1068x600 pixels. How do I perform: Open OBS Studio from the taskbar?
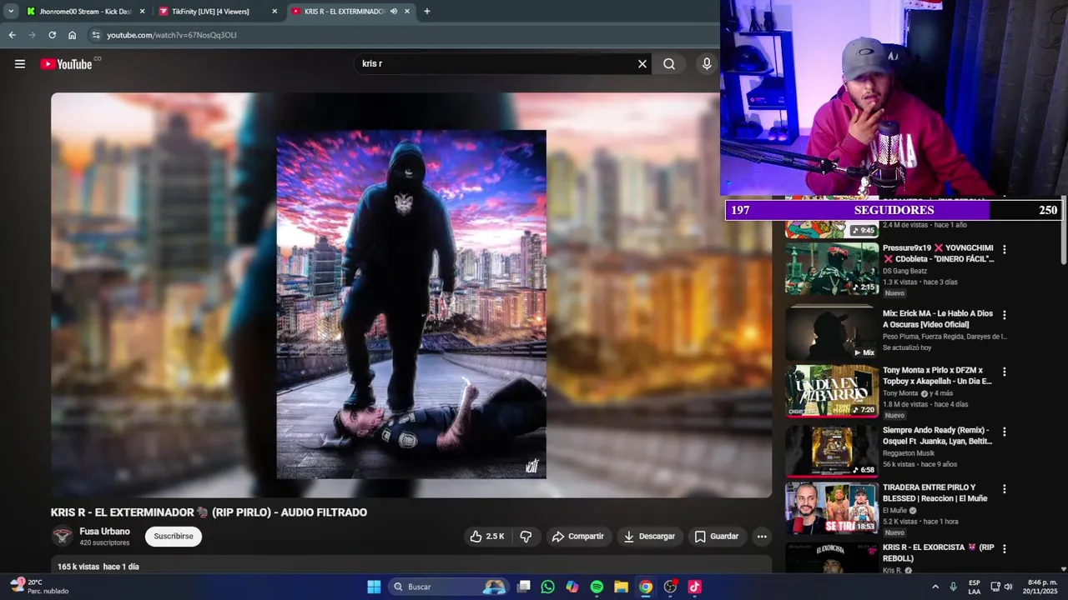[x=670, y=587]
